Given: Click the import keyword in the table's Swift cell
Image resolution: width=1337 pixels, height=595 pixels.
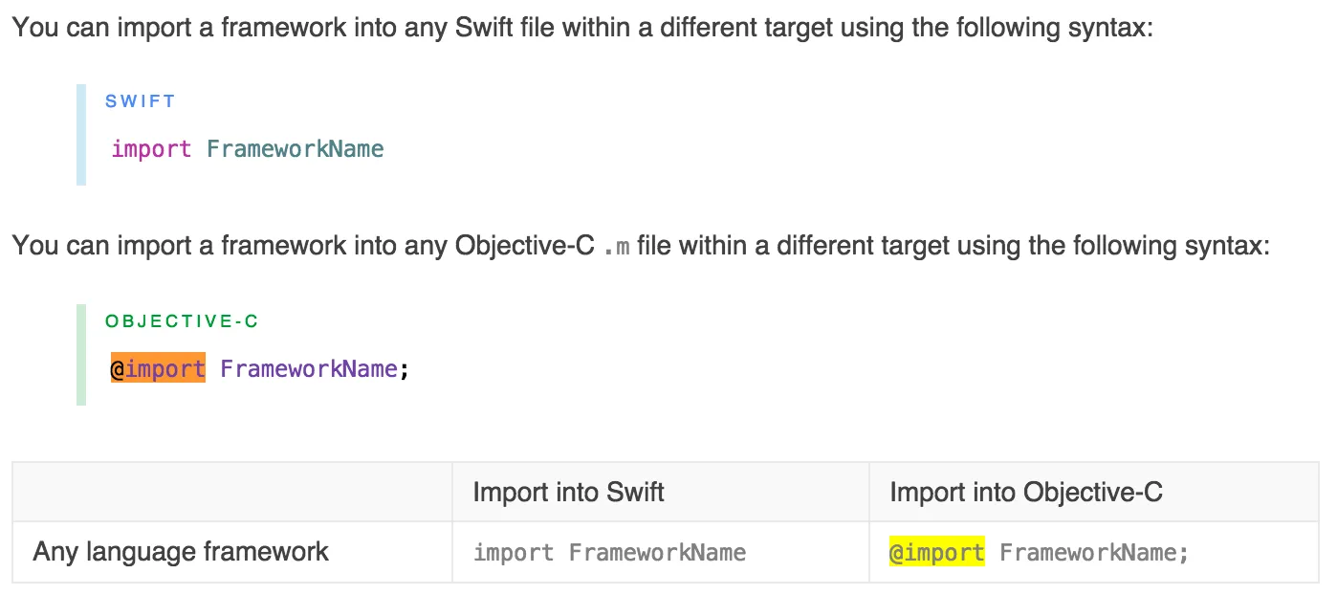Looking at the screenshot, I should (x=514, y=553).
